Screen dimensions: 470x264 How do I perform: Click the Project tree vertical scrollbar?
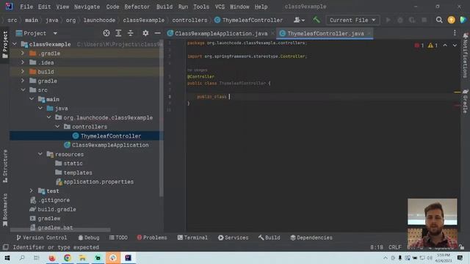pos(162,120)
